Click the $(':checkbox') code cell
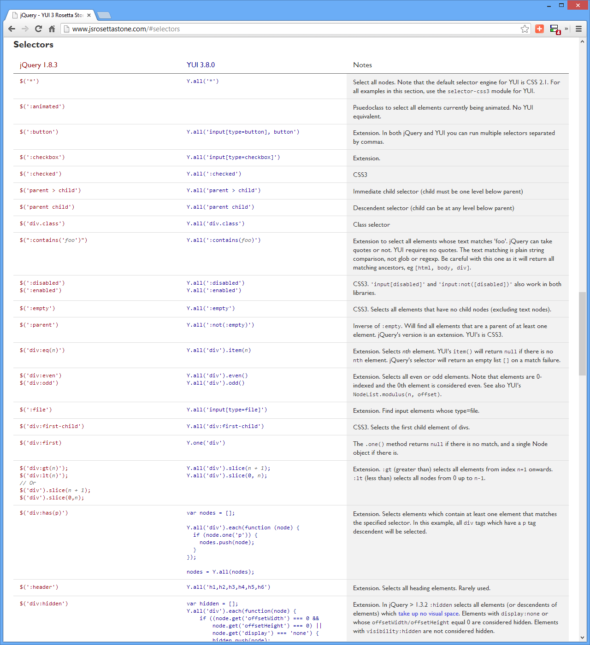 (42, 157)
